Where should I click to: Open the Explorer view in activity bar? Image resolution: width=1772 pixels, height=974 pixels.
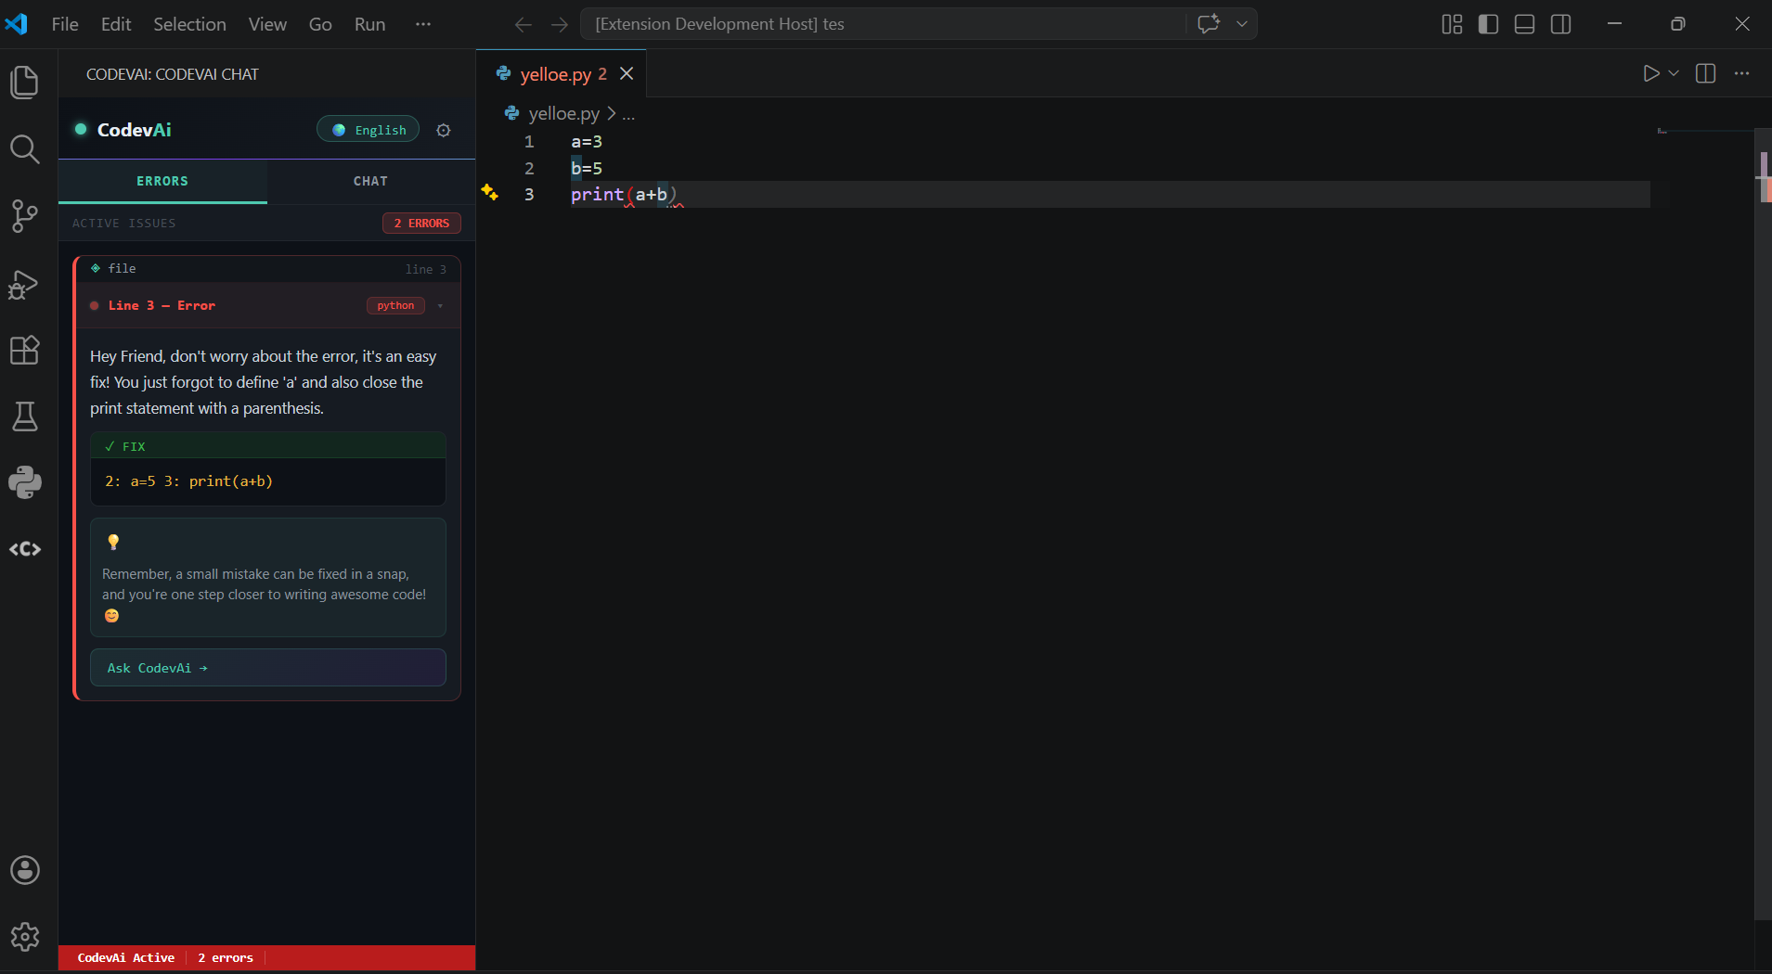coord(25,83)
